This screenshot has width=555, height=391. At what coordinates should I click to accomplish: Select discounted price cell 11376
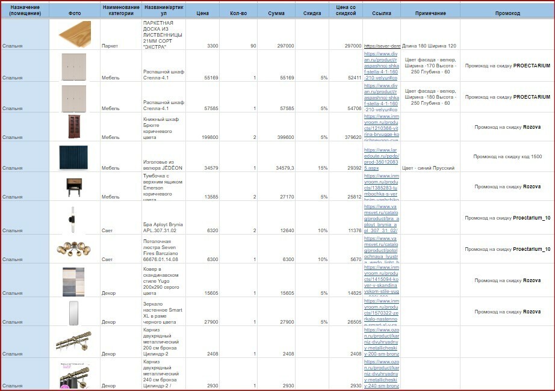tap(346, 218)
